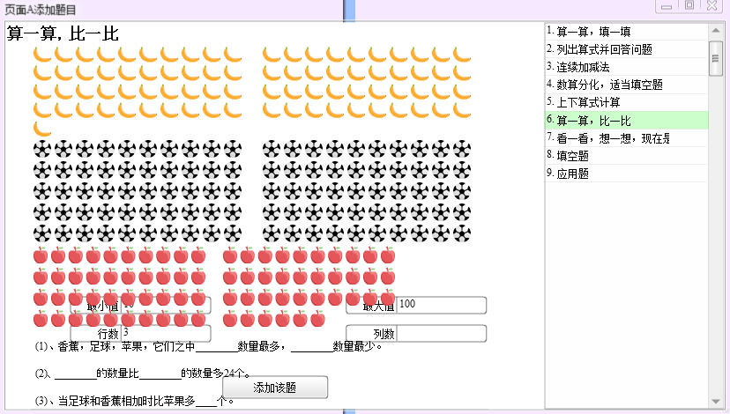Focus the 最大值 input field containing 100
Screen dimensions: 730x414
[442, 305]
